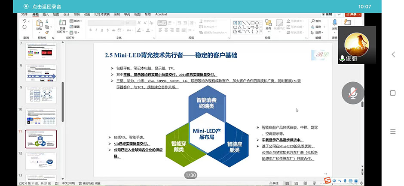Align text to the right
This screenshot has width=404, height=186.
pyautogui.click(x=173, y=30)
